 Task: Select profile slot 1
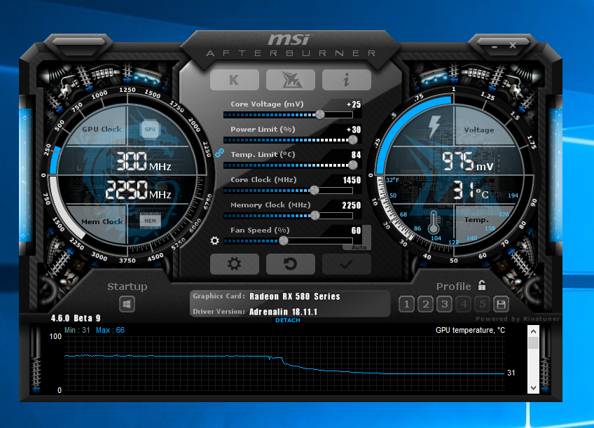[x=406, y=304]
